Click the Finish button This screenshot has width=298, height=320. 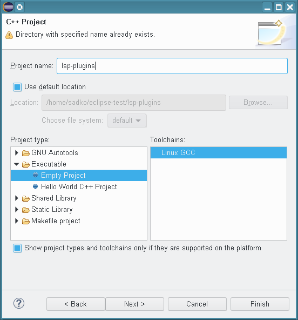(260, 304)
